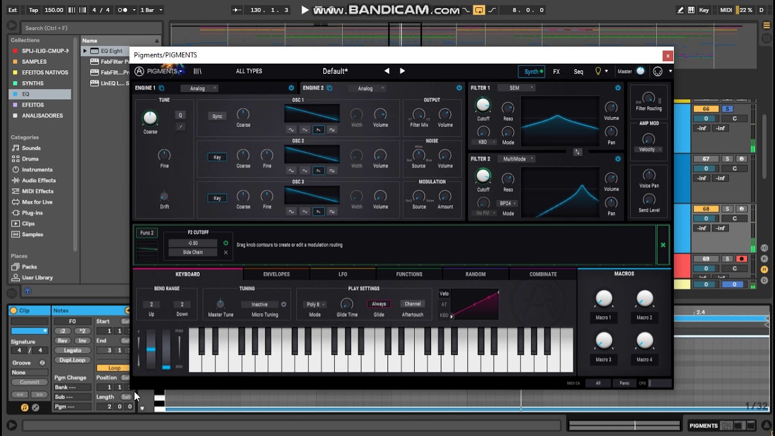Click the ALL TYPES preset filter
775x436 pixels.
tap(249, 71)
